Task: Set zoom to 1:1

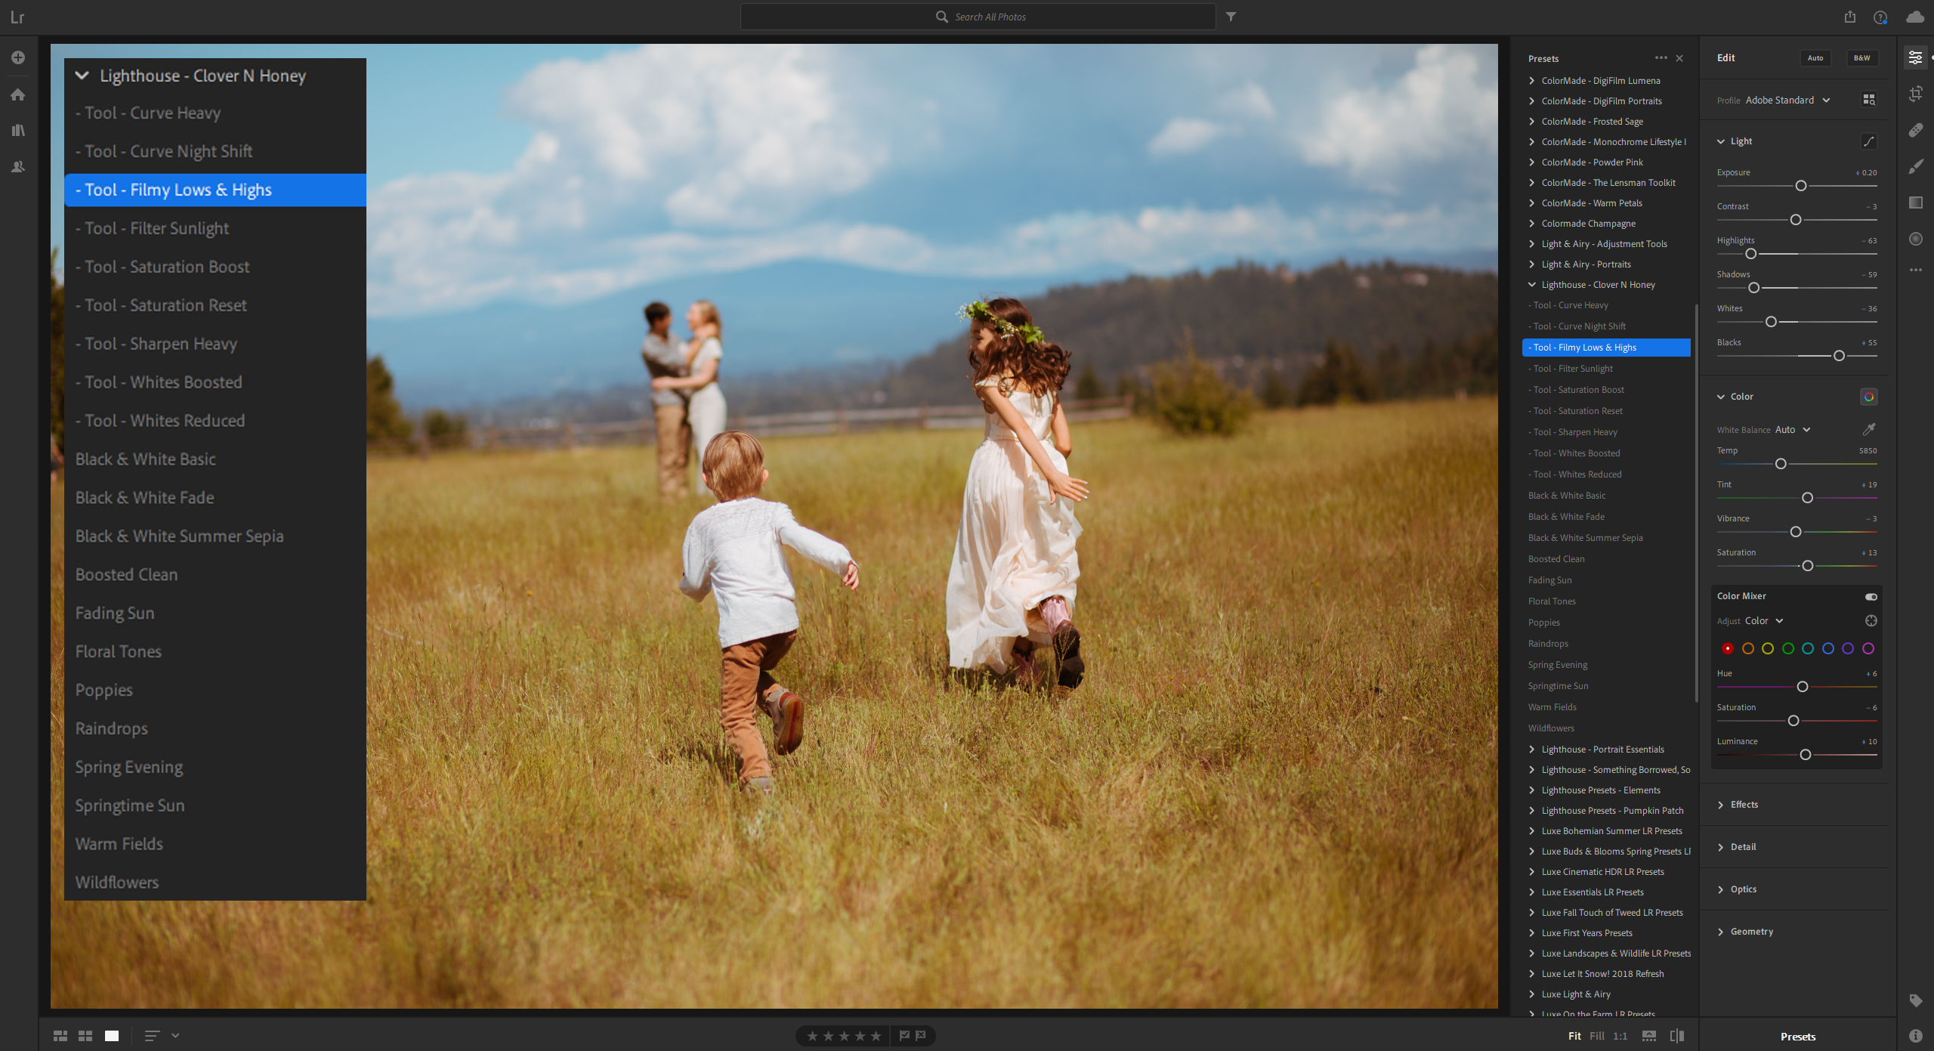Action: click(x=1620, y=1036)
